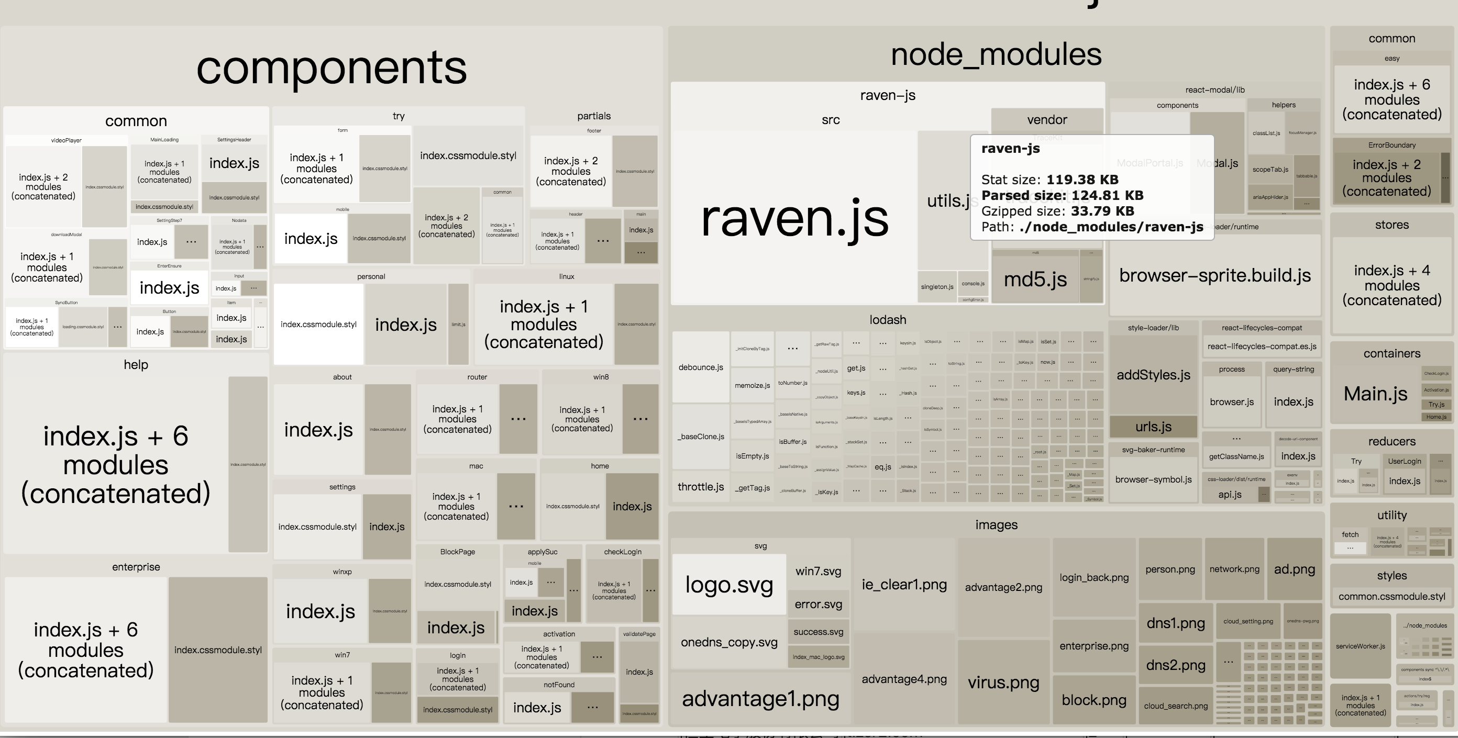Select the throttle.js lodash module
1458x738 pixels.
click(x=701, y=486)
